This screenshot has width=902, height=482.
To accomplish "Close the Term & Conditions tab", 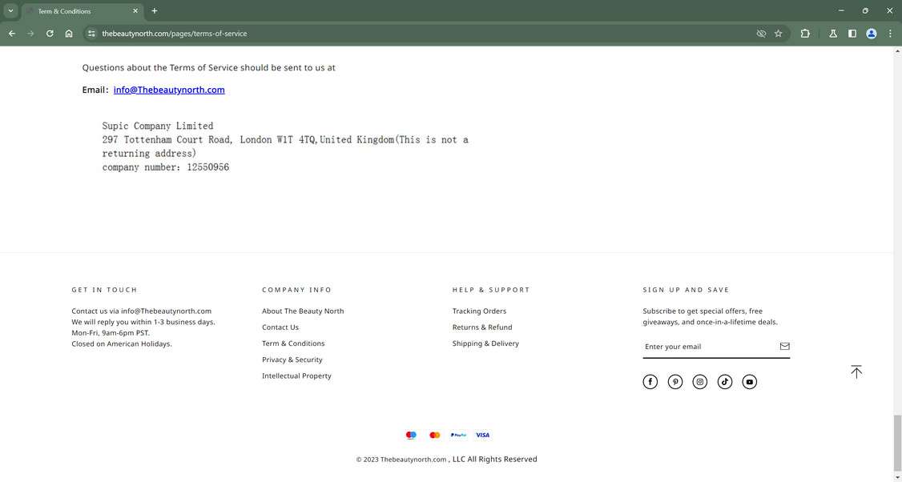I will pyautogui.click(x=135, y=11).
